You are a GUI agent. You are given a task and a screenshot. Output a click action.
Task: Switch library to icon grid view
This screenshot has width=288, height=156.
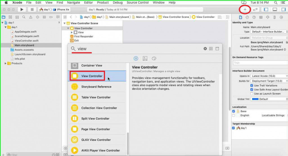(x=211, y=49)
